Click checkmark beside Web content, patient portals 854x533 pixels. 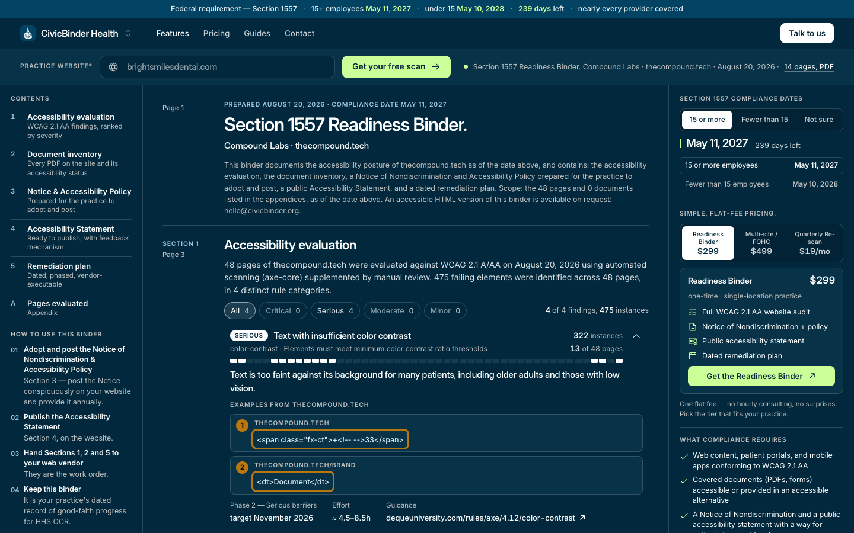click(x=684, y=456)
